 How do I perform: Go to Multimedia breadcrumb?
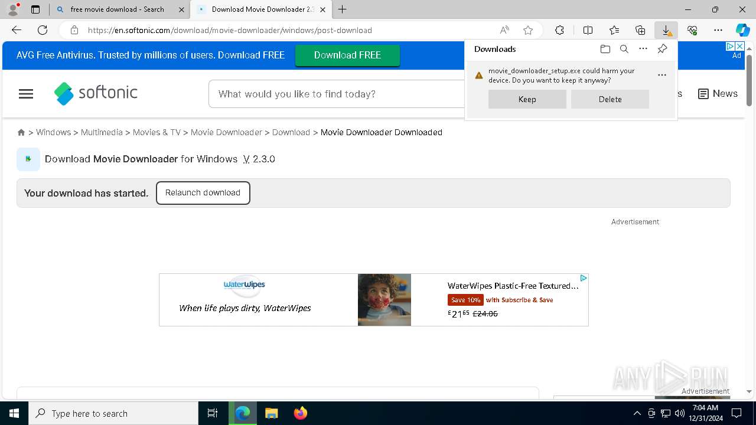(x=102, y=132)
